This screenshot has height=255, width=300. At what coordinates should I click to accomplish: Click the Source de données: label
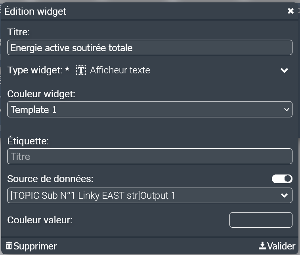click(50, 179)
